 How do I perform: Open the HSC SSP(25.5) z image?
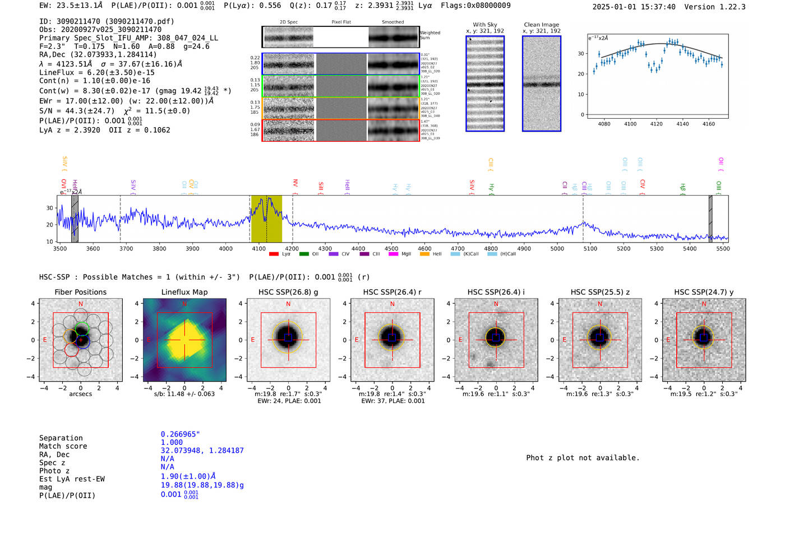pyautogui.click(x=600, y=340)
